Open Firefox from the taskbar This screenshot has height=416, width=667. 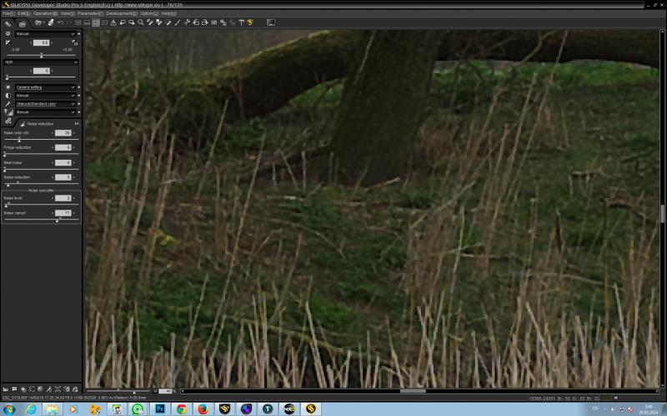coord(203,409)
